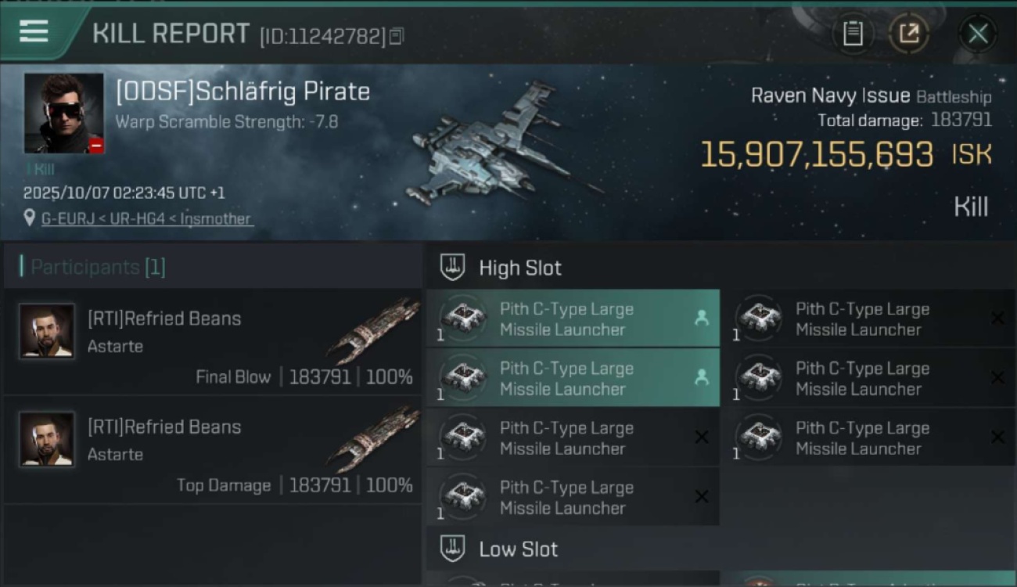Image resolution: width=1017 pixels, height=587 pixels.
Task: Select the Top Damage participant row
Action: (x=213, y=451)
